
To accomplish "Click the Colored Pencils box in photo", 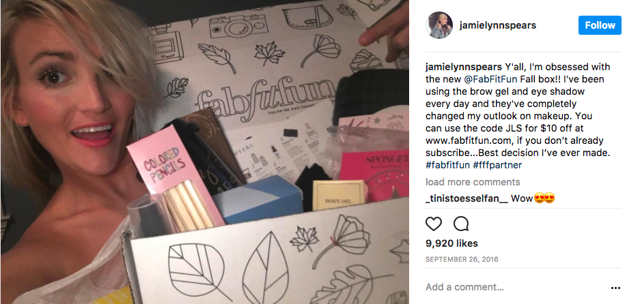I will (x=176, y=177).
